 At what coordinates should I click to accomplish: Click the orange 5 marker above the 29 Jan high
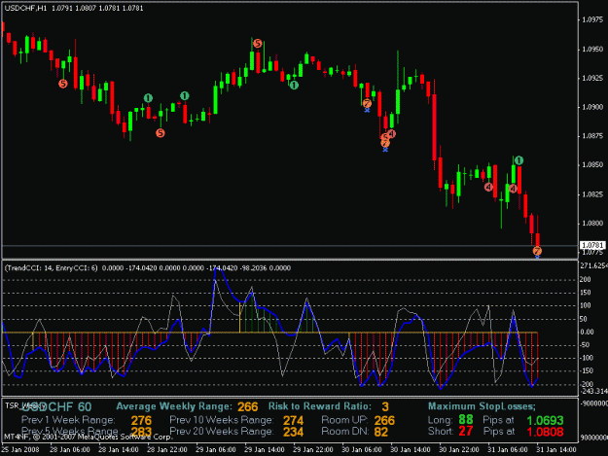[x=258, y=44]
